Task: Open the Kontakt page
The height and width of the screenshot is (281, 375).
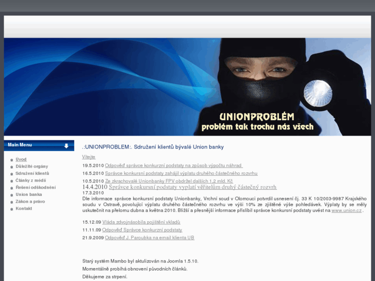Action: click(x=24, y=208)
